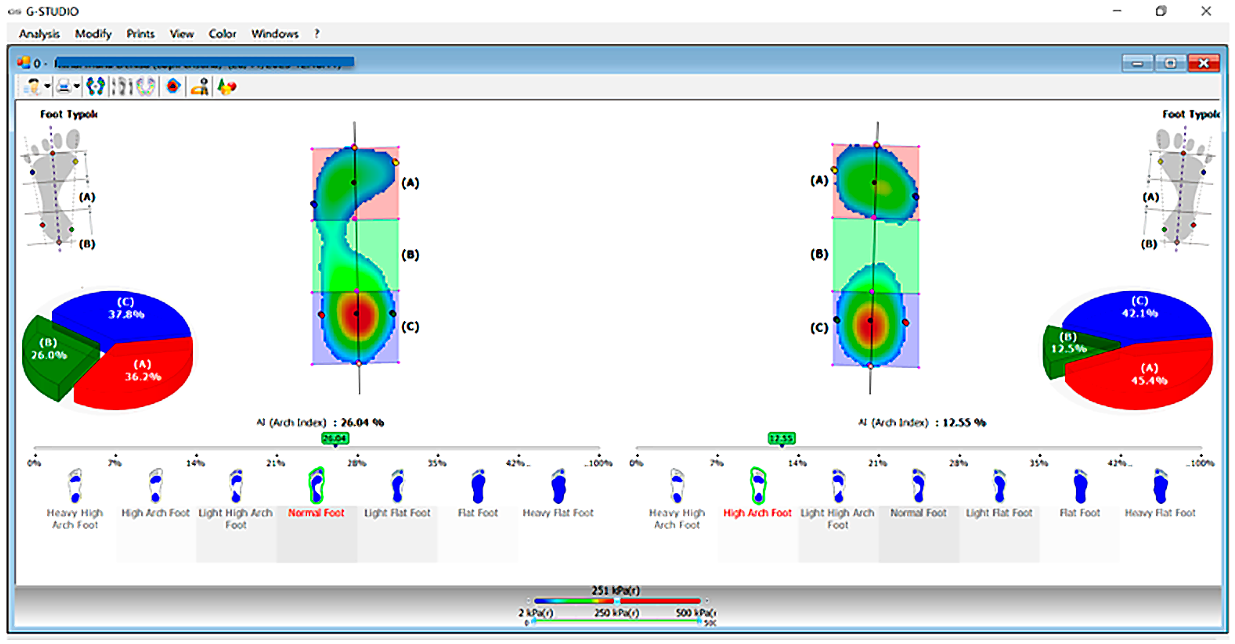The image size is (1235, 644).
Task: Click the pastel foot outline icon
Action: [x=146, y=87]
